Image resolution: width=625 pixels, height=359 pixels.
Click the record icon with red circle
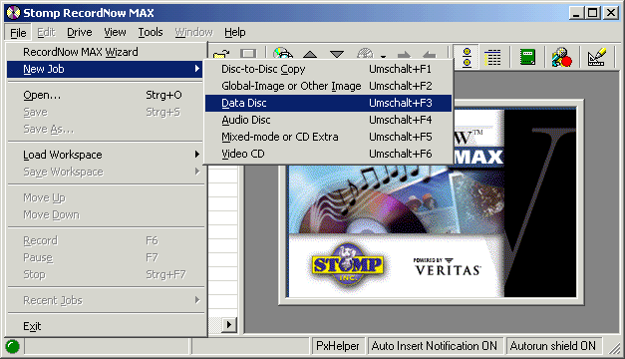pyautogui.click(x=561, y=57)
